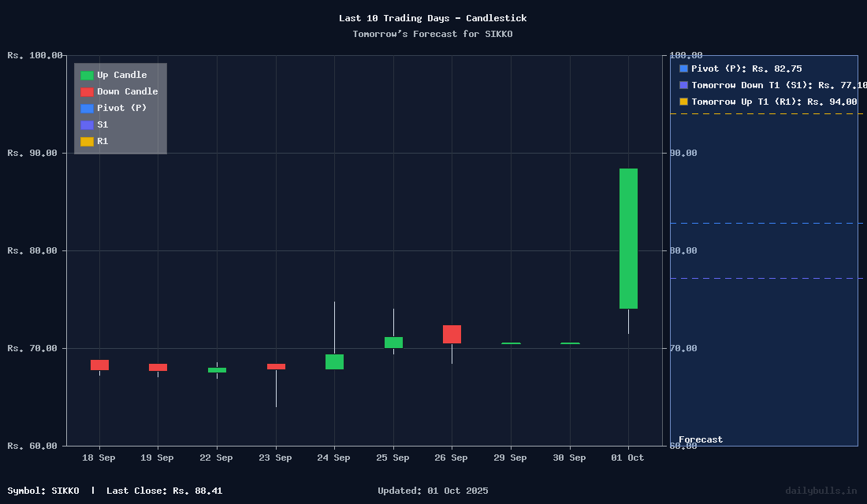Click the 01 Oct date axis label
This screenshot has width=867, height=504.
click(x=627, y=458)
